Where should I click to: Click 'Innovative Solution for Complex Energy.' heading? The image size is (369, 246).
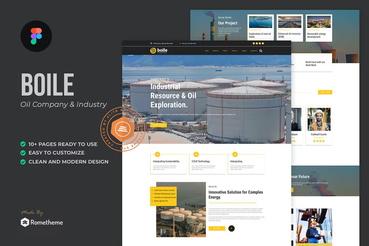(236, 195)
